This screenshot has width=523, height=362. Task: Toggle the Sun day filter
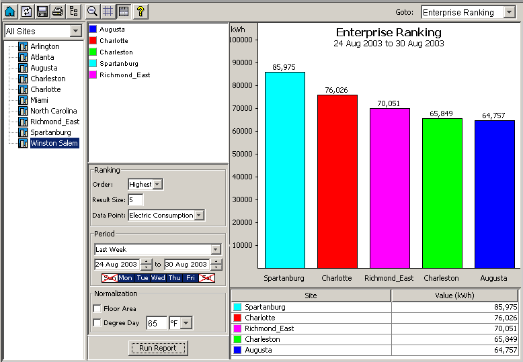109,278
